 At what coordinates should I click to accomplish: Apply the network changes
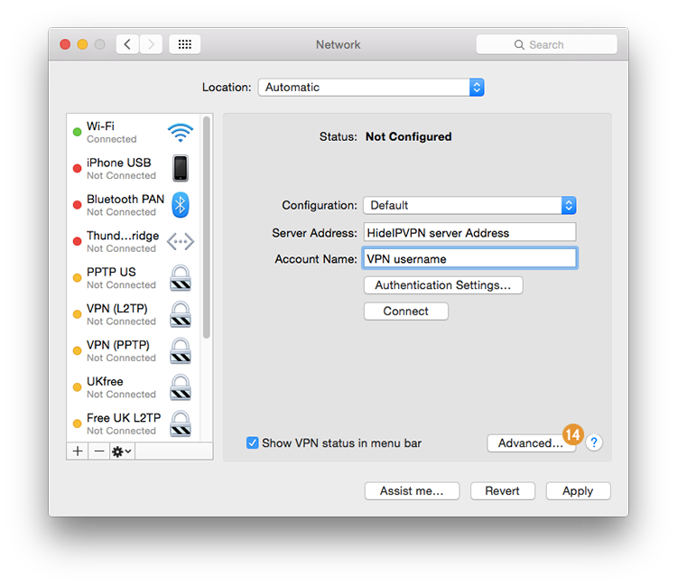[578, 491]
